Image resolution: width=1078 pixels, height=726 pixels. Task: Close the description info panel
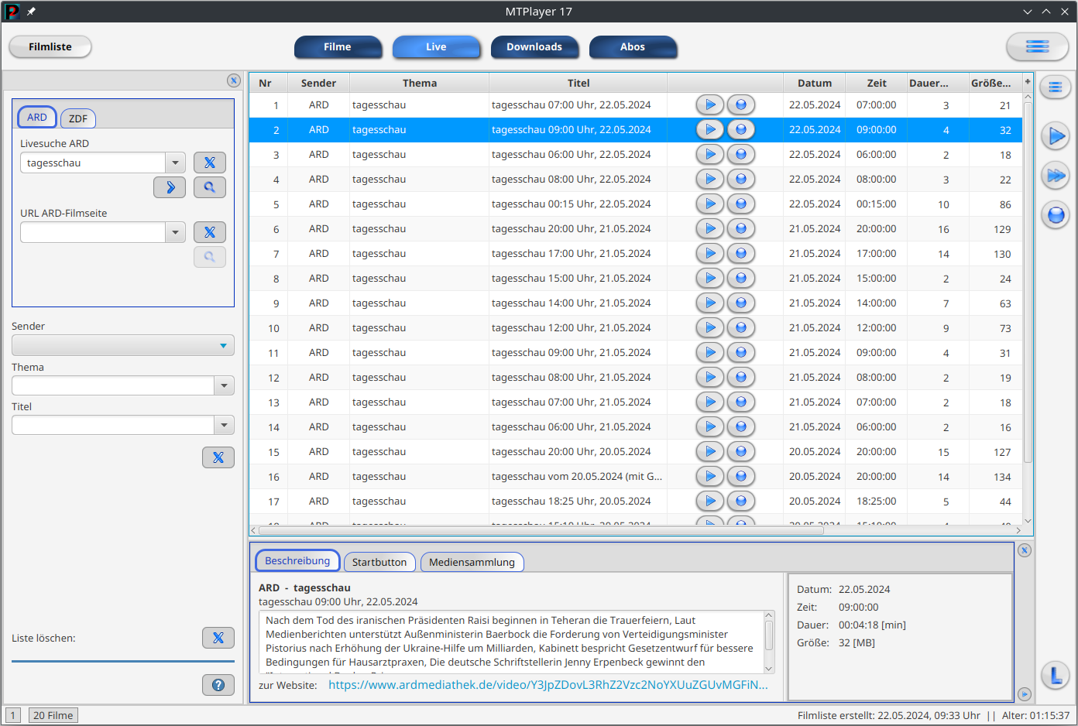pyautogui.click(x=1025, y=550)
